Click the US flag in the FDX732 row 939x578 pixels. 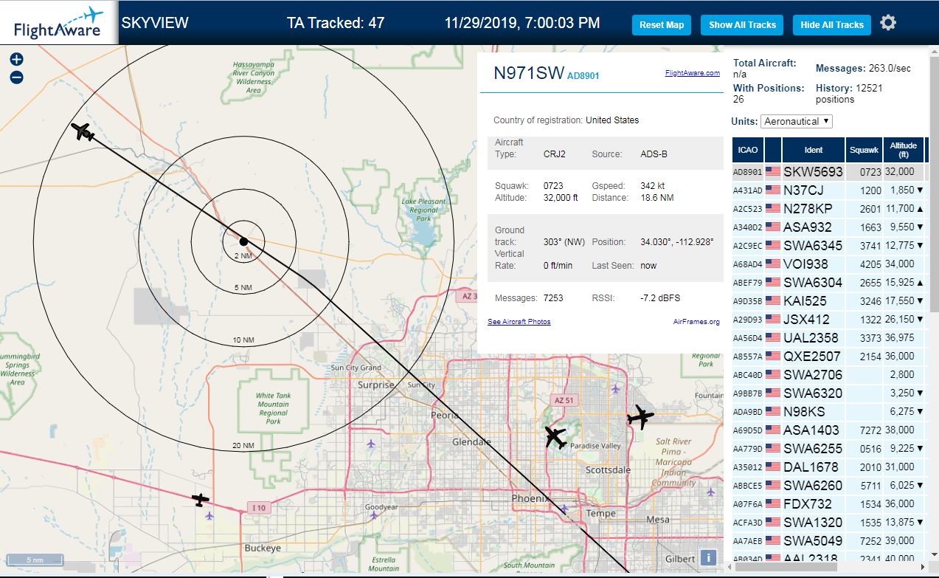tap(773, 503)
